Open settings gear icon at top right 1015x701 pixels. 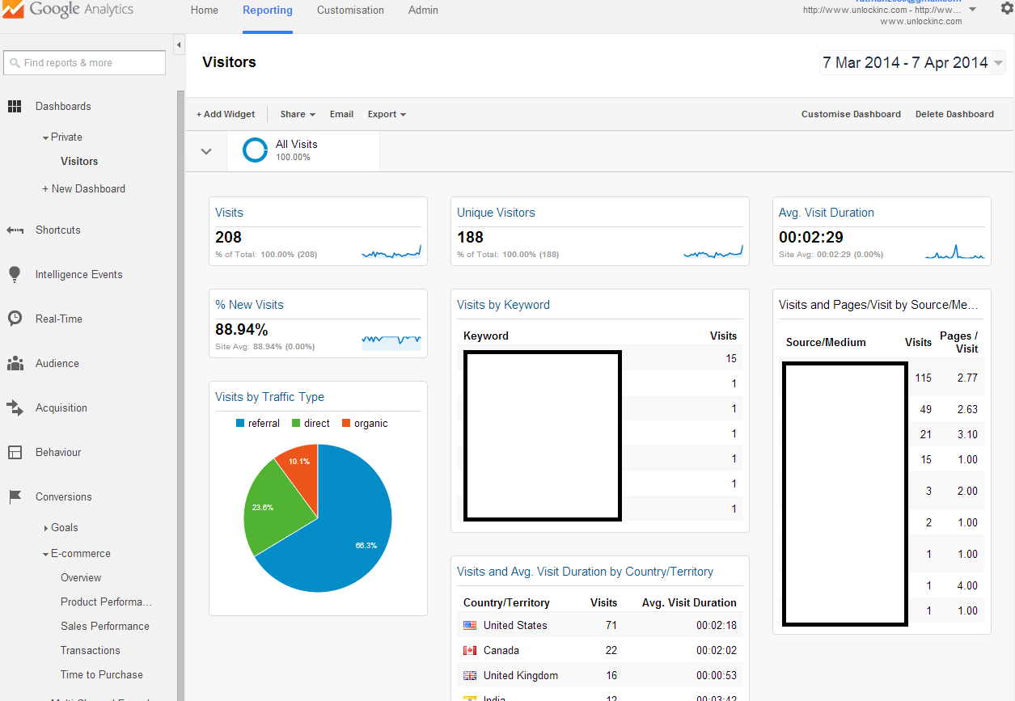point(1006,9)
